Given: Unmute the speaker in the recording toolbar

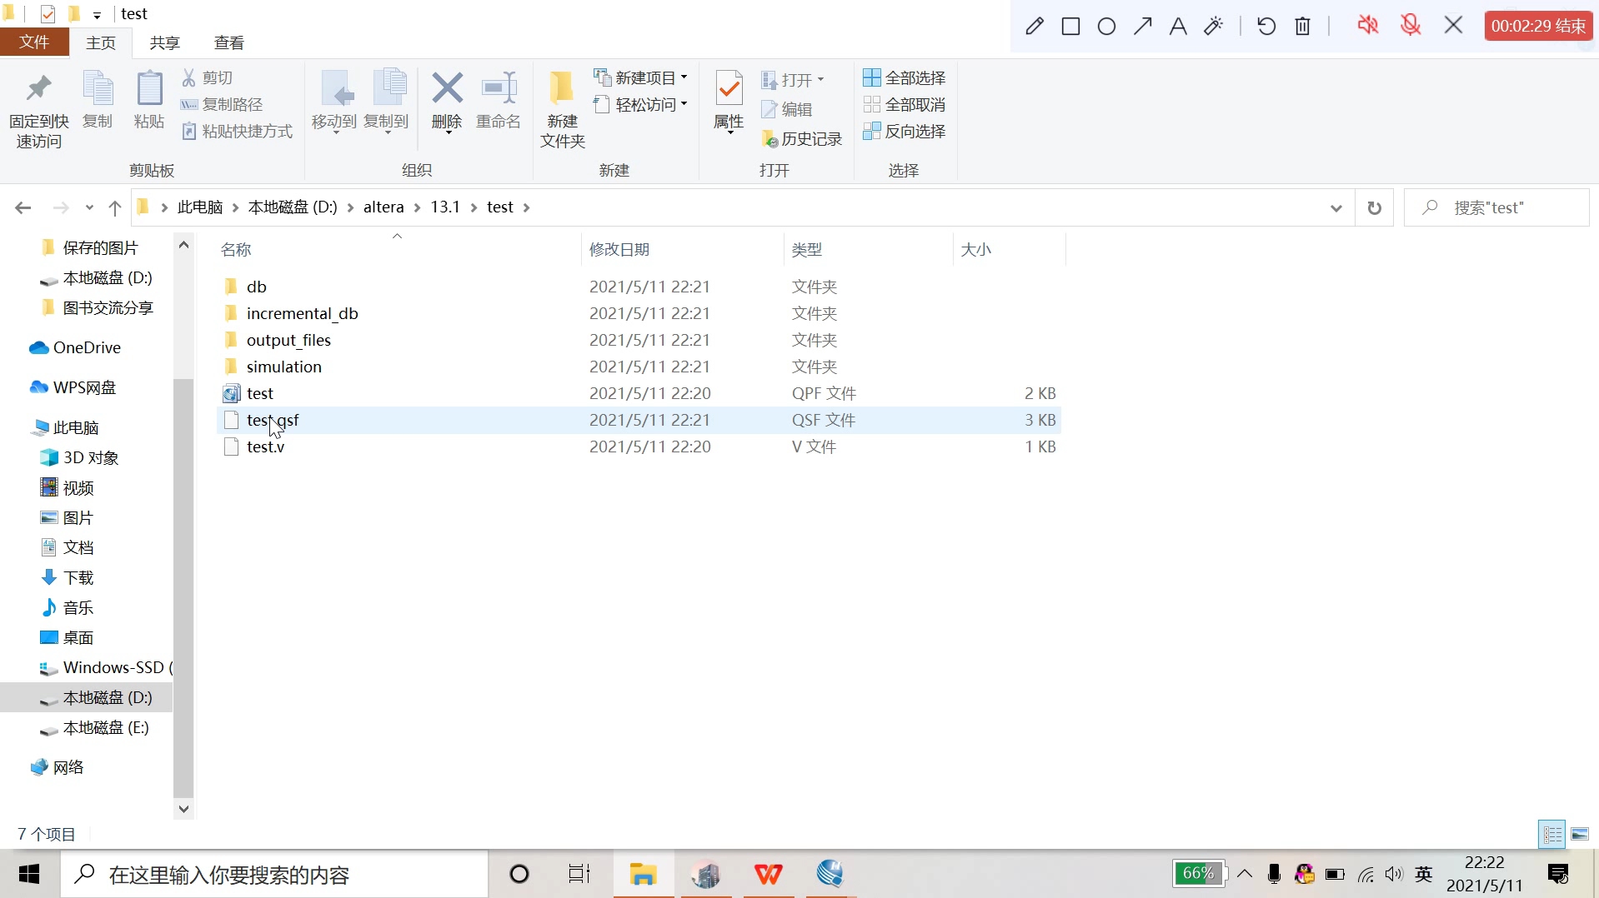Looking at the screenshot, I should (1368, 25).
